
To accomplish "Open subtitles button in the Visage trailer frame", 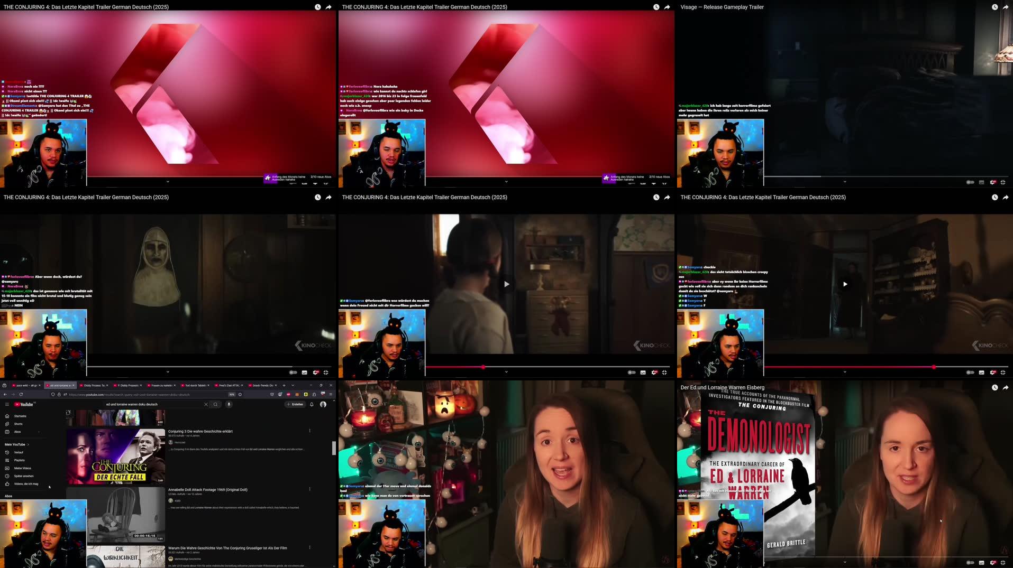I will [x=982, y=182].
